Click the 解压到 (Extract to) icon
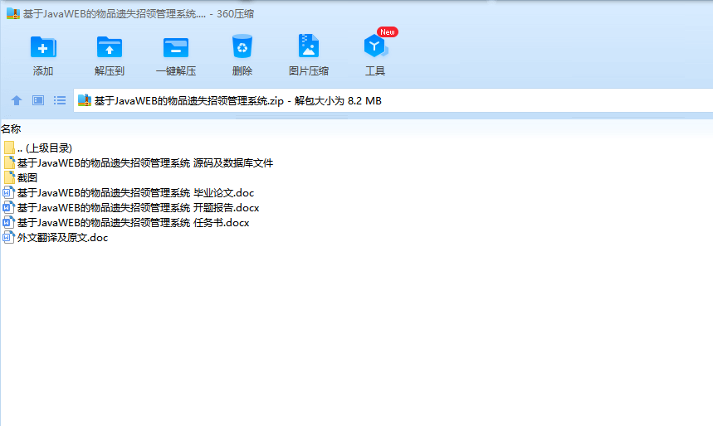Screen dimensions: 713x426 point(109,46)
